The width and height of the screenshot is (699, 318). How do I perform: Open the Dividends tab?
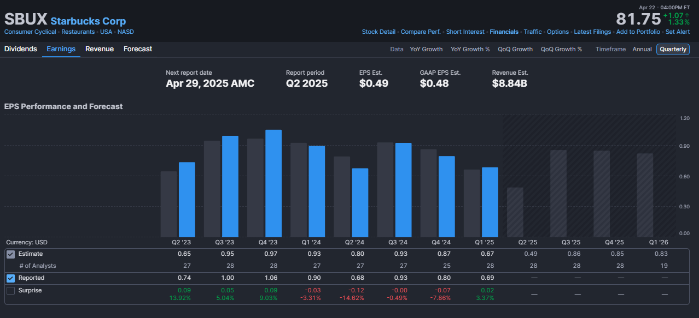click(21, 49)
